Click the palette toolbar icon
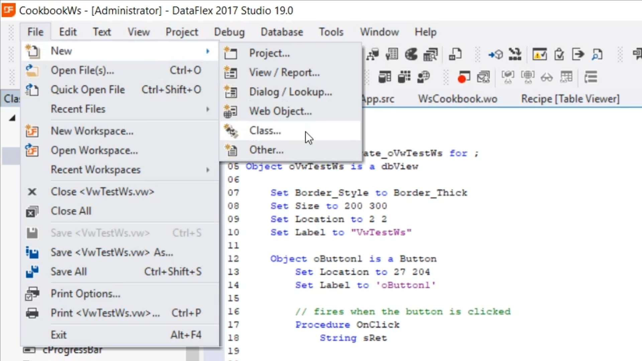This screenshot has height=361, width=642. (x=411, y=54)
